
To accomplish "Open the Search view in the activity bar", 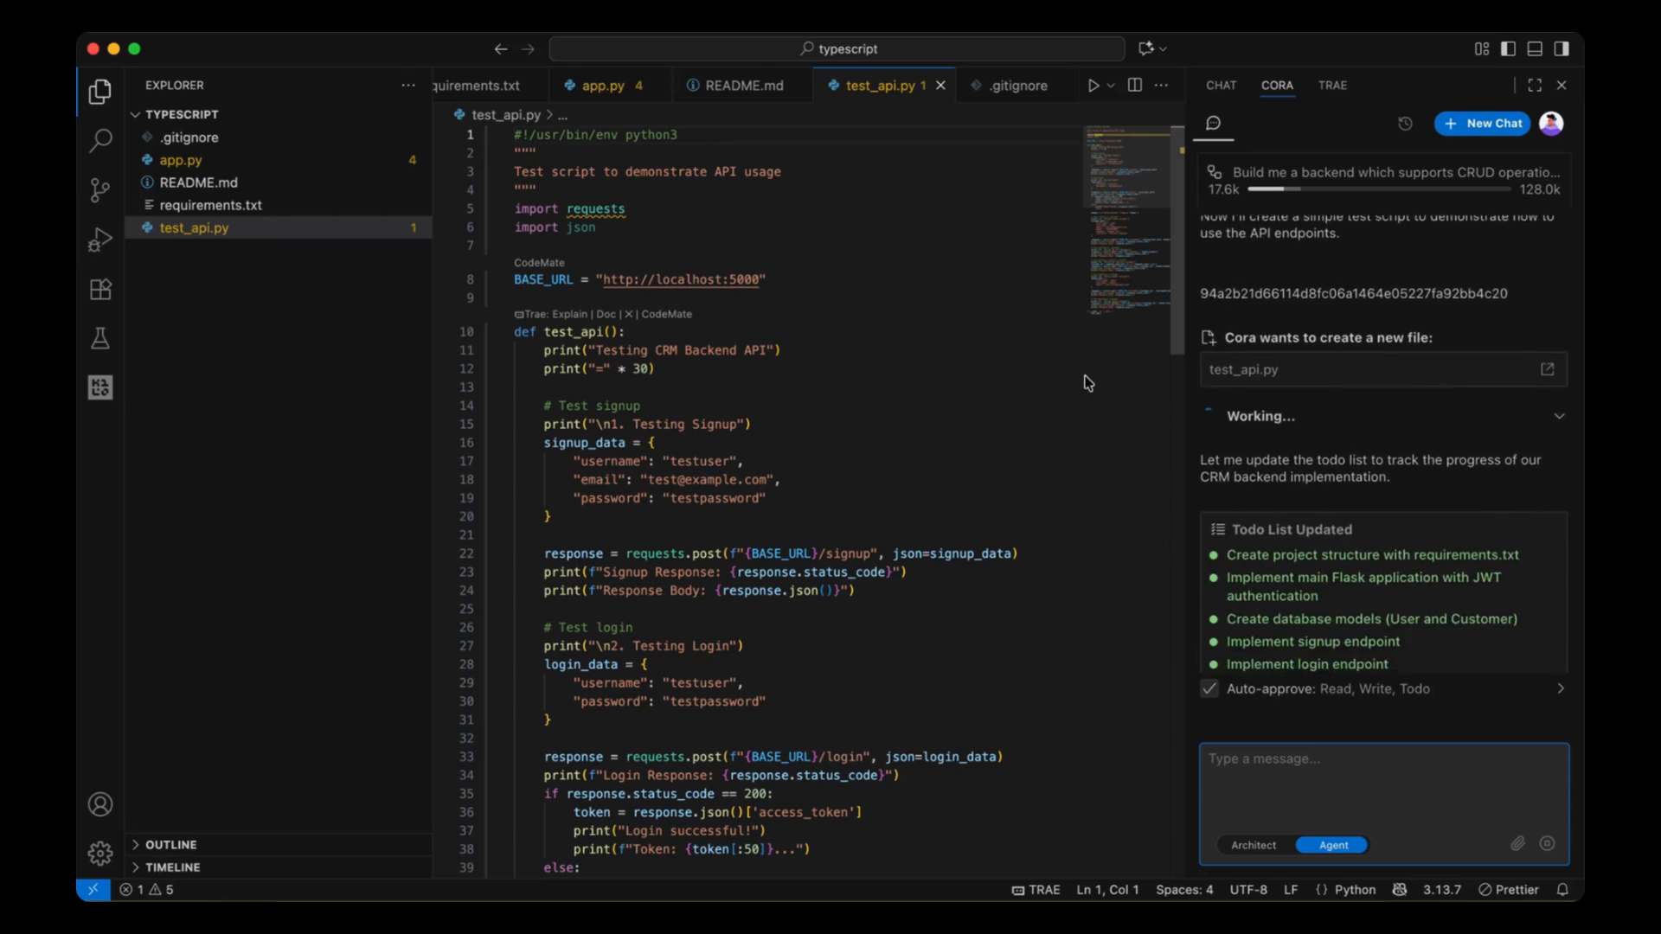I will (100, 140).
